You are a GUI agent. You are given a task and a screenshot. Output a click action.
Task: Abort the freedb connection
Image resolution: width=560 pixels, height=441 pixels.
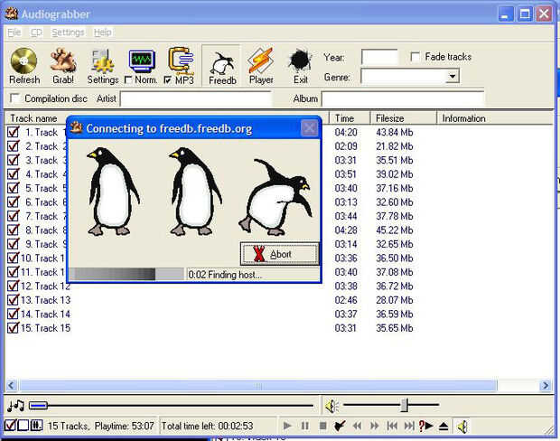click(x=280, y=254)
